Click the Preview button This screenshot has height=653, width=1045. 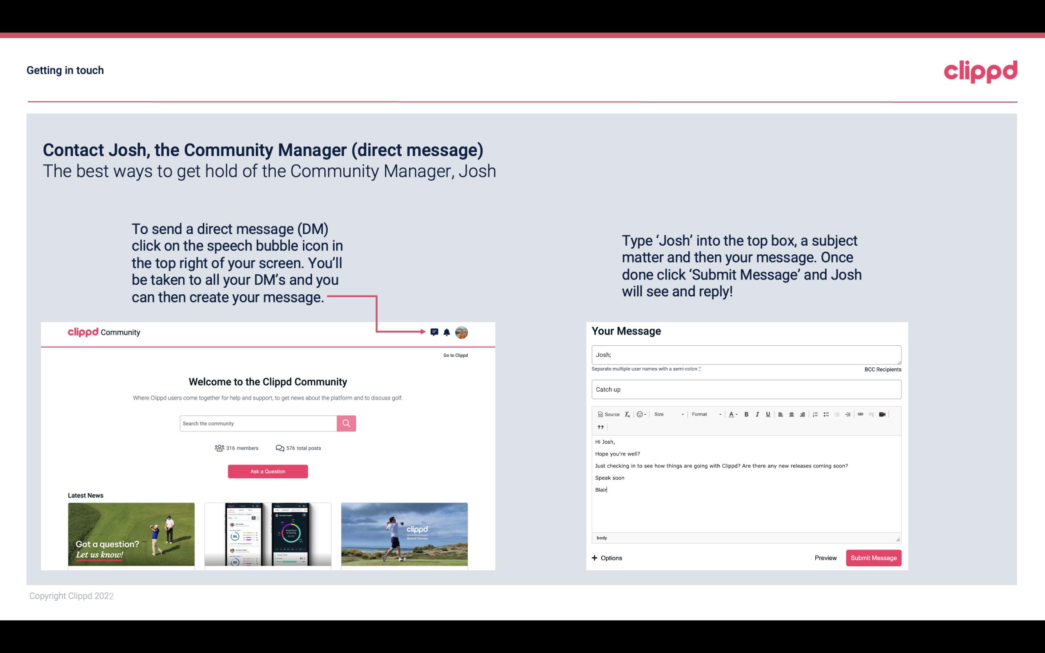click(825, 558)
